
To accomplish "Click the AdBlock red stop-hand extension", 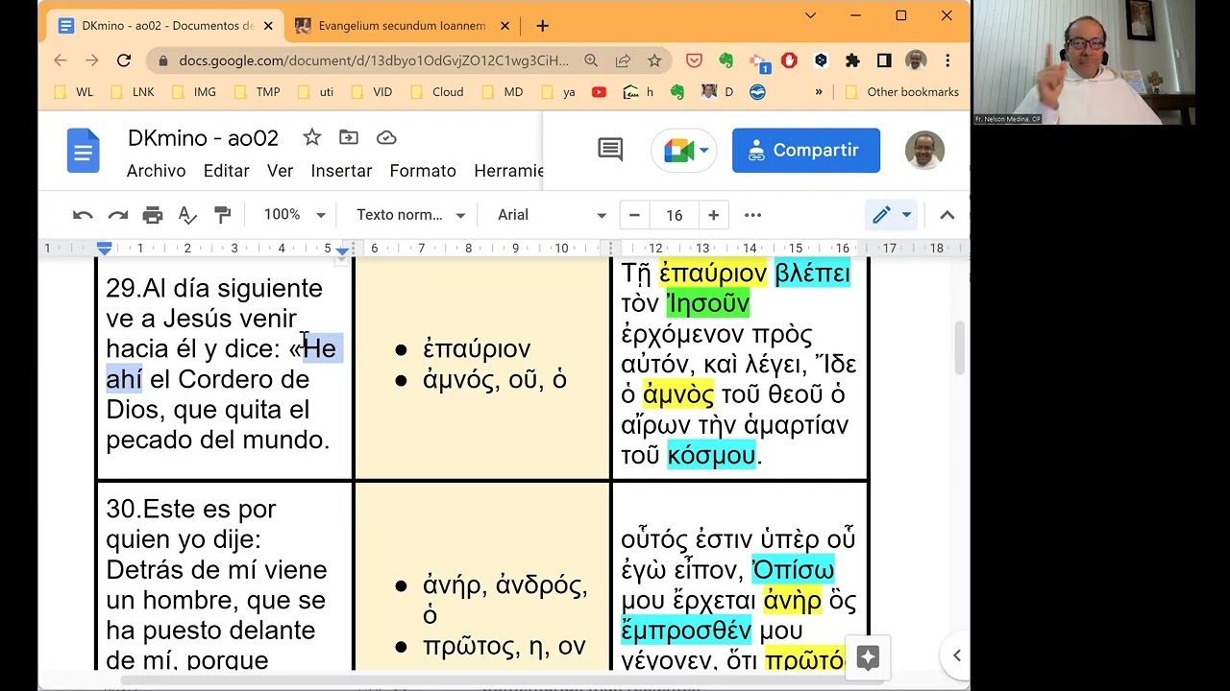I will click(789, 60).
